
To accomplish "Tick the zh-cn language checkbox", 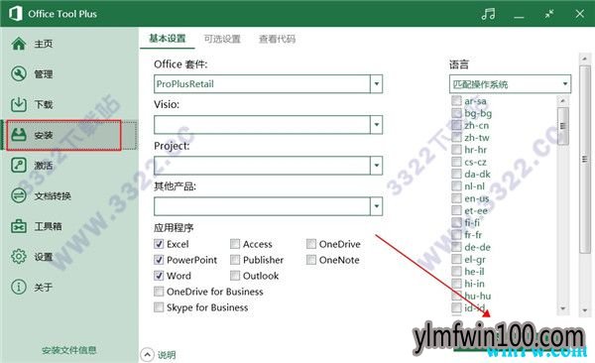I will point(456,125).
